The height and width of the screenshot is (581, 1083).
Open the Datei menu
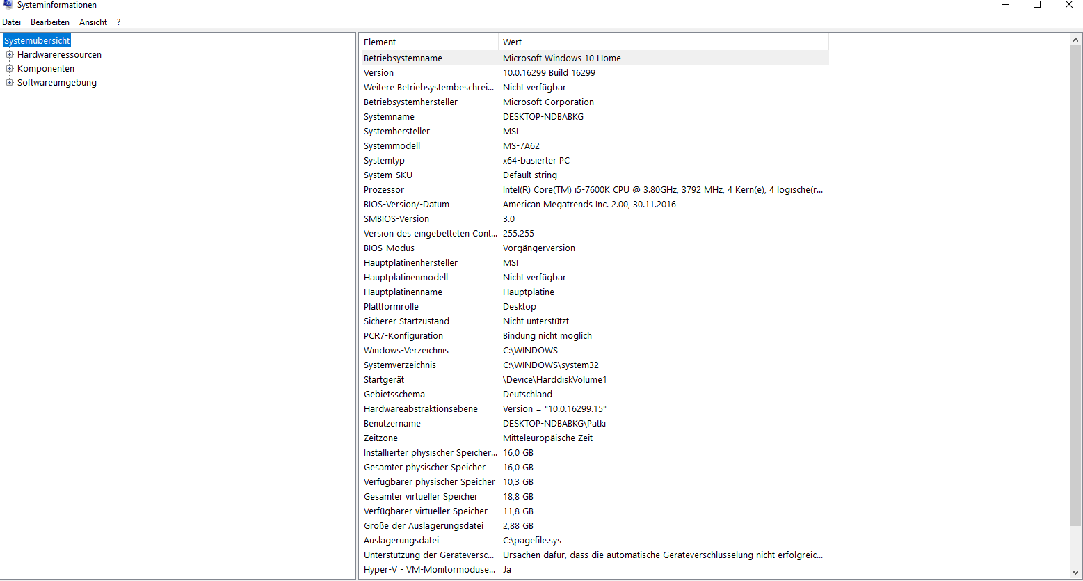coord(12,22)
